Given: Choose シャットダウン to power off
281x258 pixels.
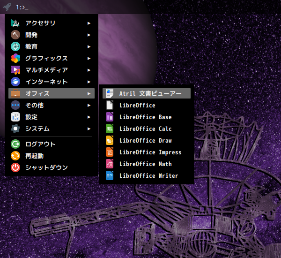Looking at the screenshot, I should point(52,167).
